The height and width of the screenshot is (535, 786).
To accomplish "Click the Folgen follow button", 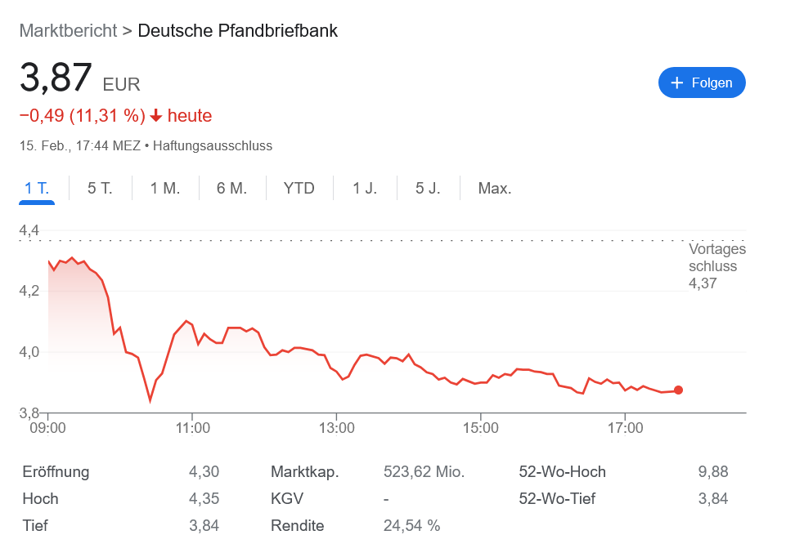I will (x=701, y=82).
